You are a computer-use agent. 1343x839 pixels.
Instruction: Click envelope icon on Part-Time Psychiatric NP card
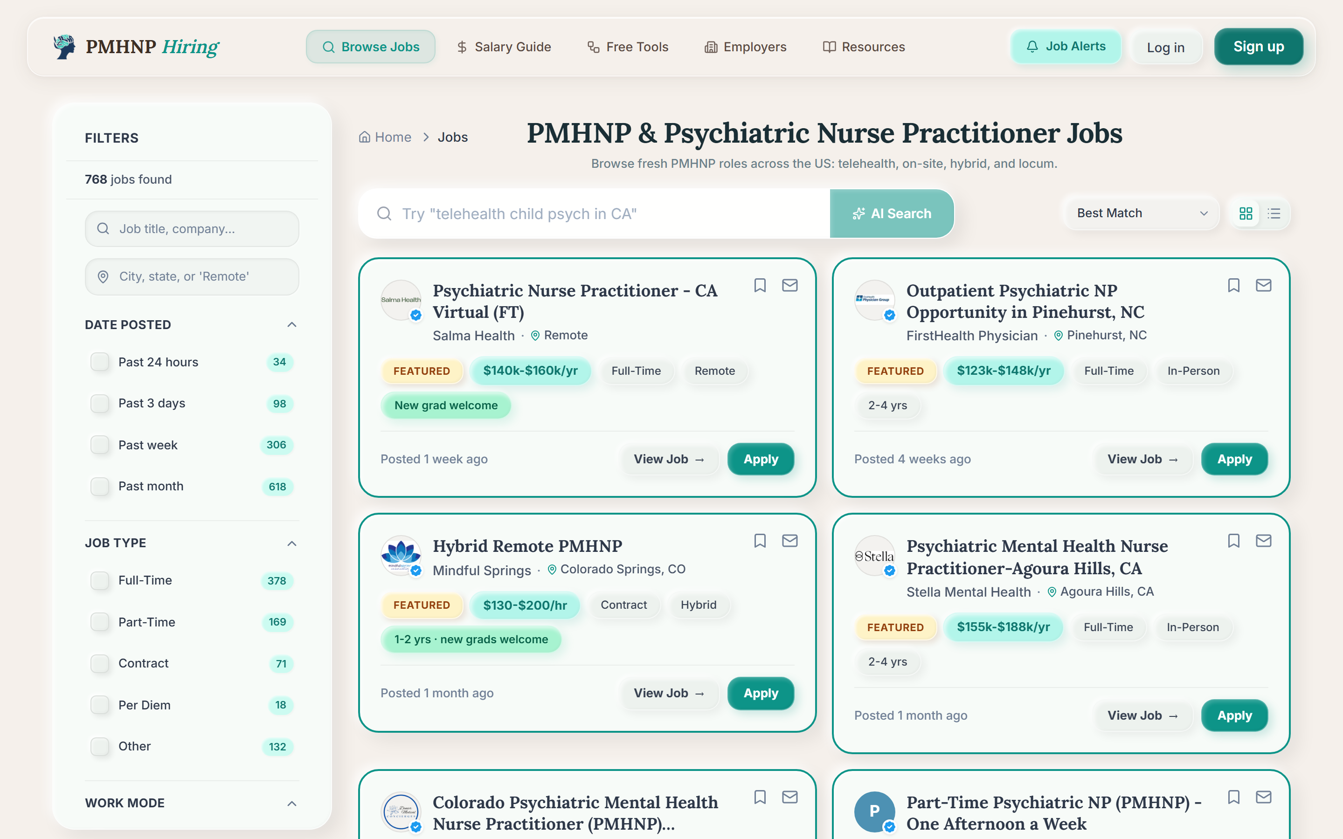(x=1264, y=797)
